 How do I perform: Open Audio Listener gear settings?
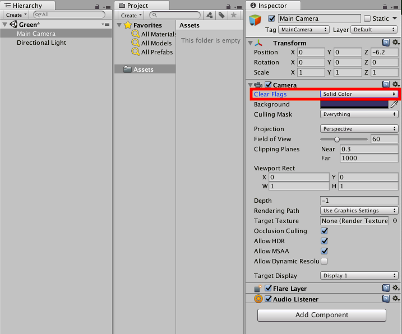click(x=396, y=298)
